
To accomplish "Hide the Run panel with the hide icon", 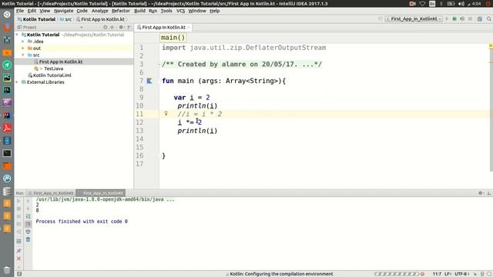I will (489, 193).
